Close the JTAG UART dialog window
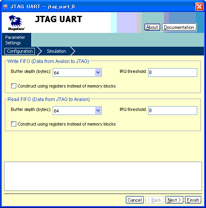Screen dimensions: 206x208 coord(199,6)
